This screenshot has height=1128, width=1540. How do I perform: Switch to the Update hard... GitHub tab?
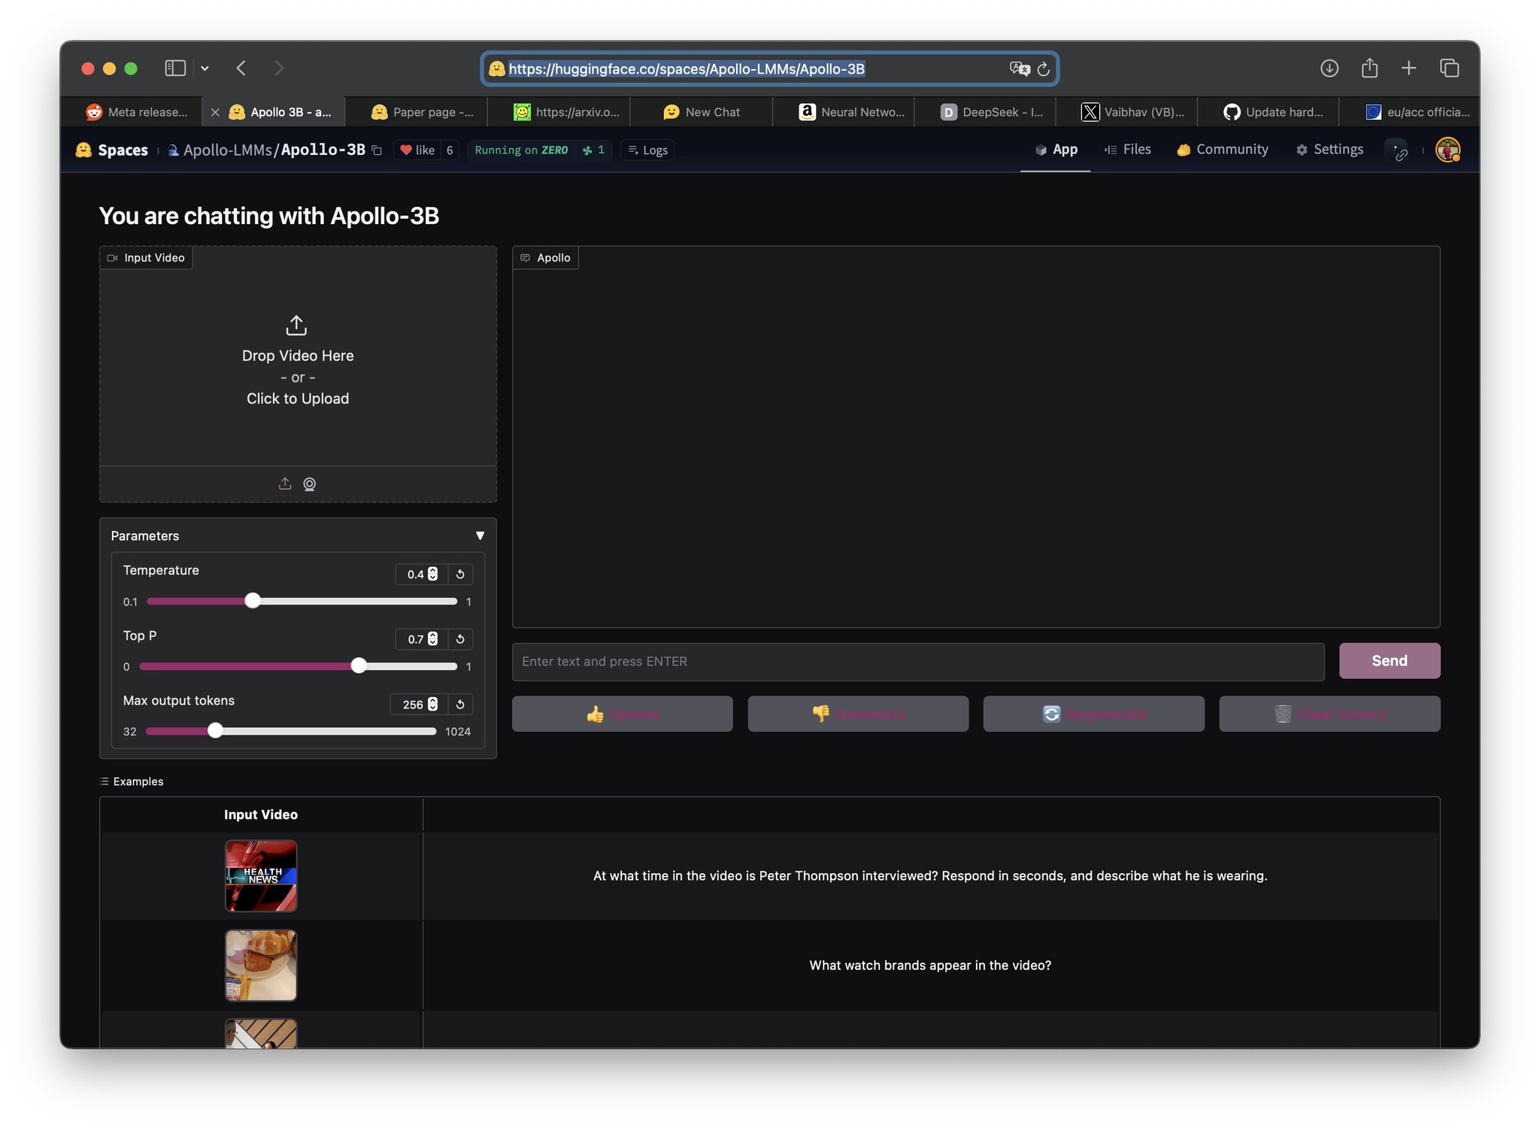tap(1273, 112)
